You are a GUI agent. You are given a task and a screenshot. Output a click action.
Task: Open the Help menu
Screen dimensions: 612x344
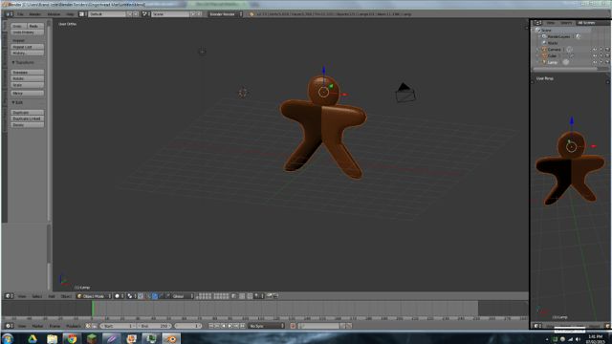pos(70,14)
